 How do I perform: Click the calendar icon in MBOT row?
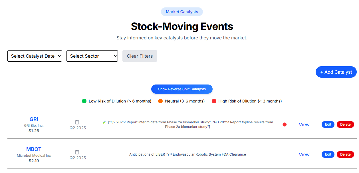coord(77,152)
